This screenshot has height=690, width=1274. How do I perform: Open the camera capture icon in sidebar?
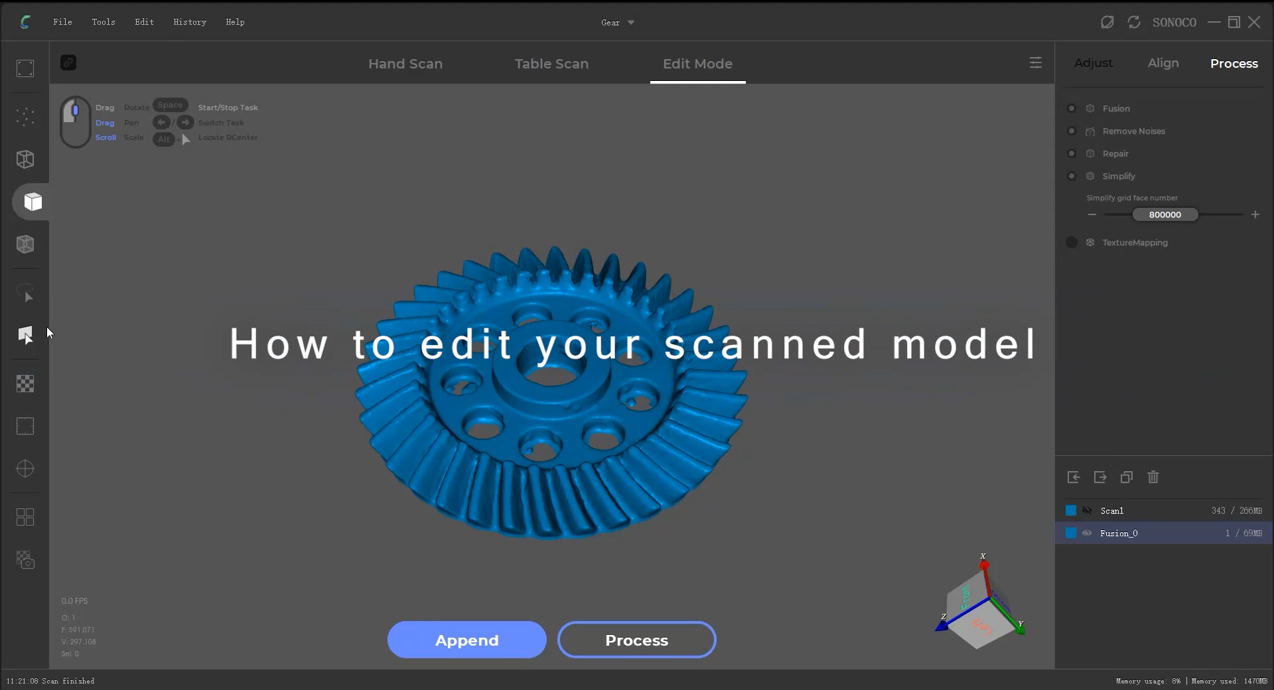[x=25, y=561]
